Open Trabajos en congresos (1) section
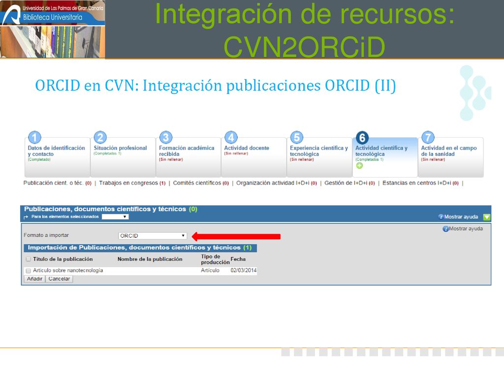 coord(132,183)
